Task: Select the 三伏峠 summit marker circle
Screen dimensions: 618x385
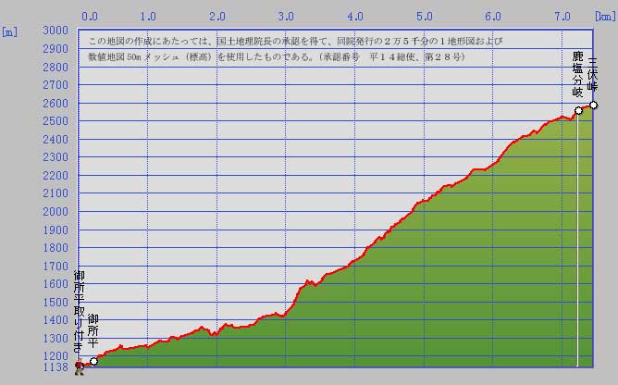Action: coord(593,105)
